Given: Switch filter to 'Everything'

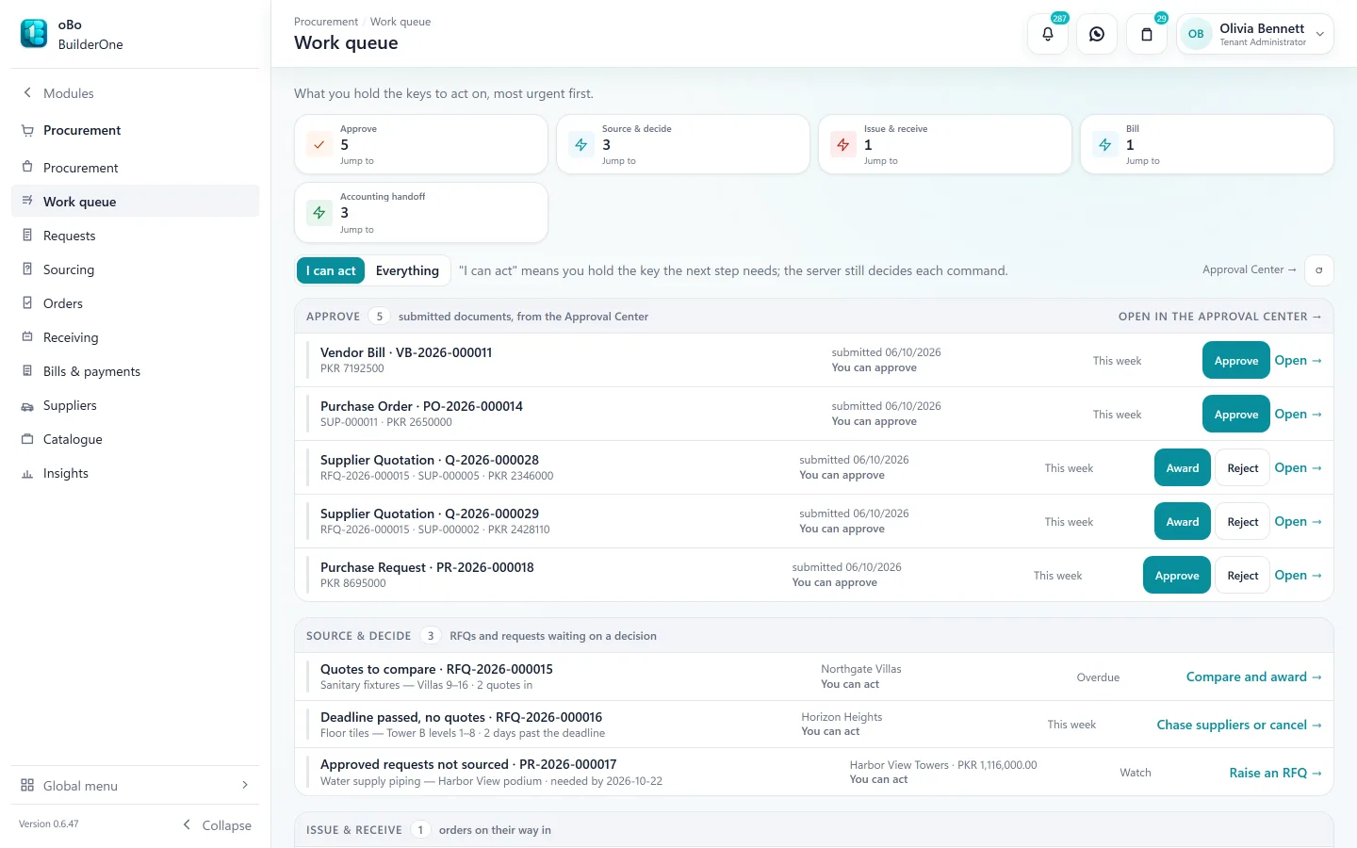Looking at the screenshot, I should tap(407, 270).
